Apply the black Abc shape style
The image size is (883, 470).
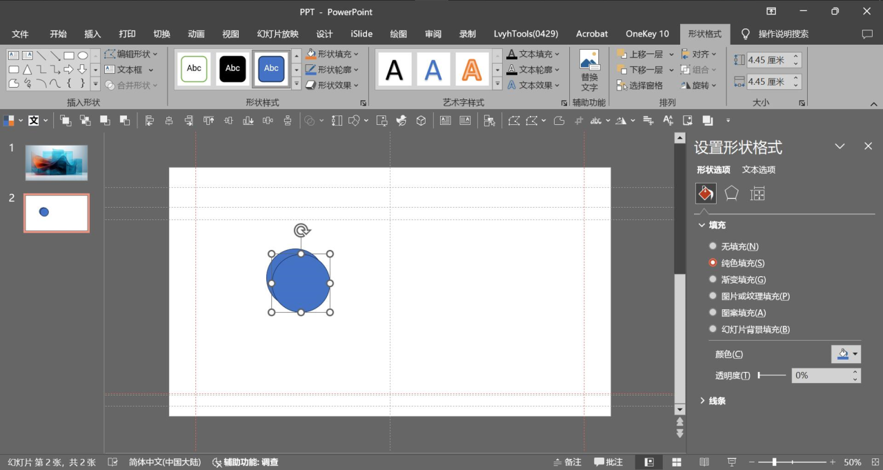(x=232, y=68)
